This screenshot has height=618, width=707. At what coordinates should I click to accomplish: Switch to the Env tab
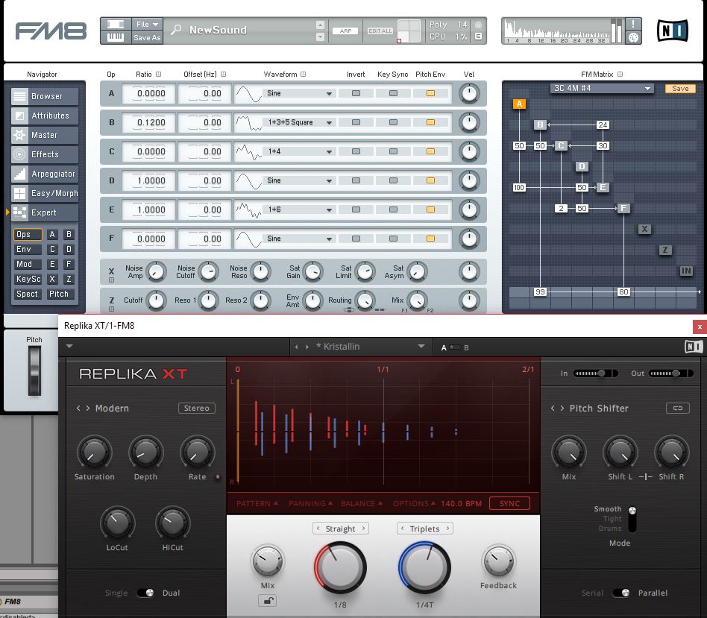click(x=28, y=249)
